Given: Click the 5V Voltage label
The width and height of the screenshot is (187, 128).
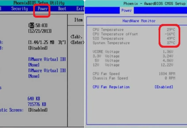Looking at the screenshot, I should pyautogui.click(x=107, y=61).
